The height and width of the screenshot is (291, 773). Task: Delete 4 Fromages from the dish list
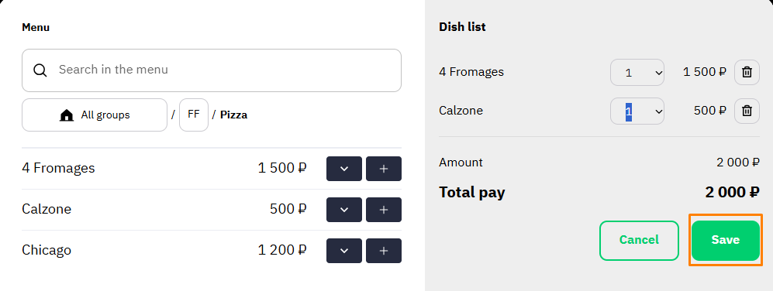(747, 73)
